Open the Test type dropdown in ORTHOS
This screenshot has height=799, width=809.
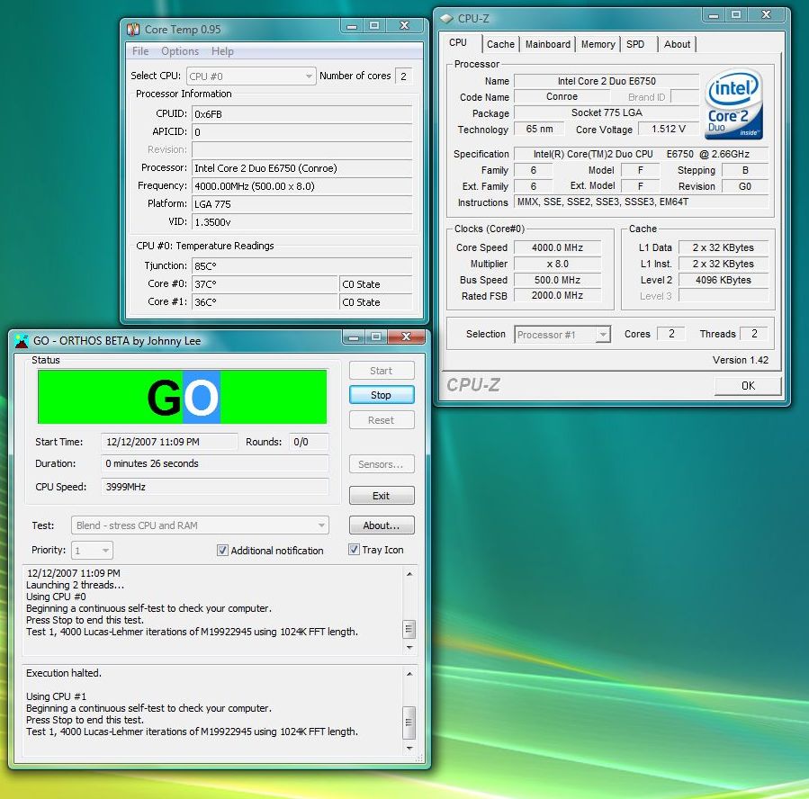pyautogui.click(x=200, y=525)
